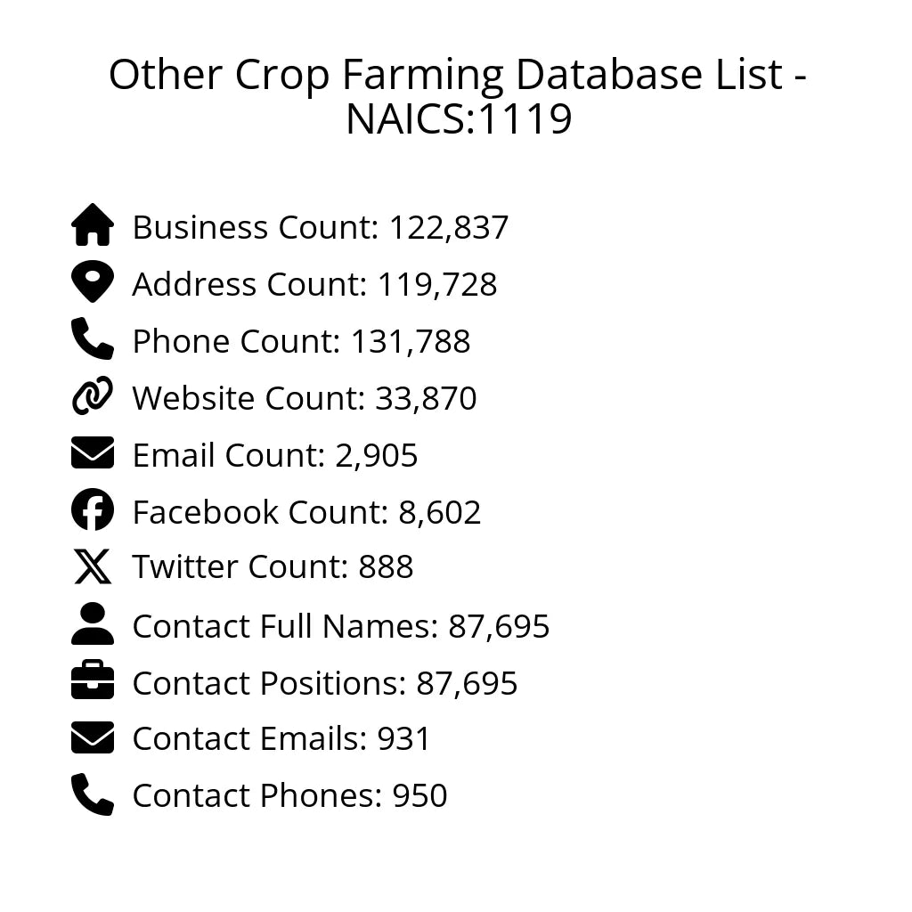Click the Other Crop Farming Database List title
Screen dimensions: 912x912
click(x=458, y=96)
